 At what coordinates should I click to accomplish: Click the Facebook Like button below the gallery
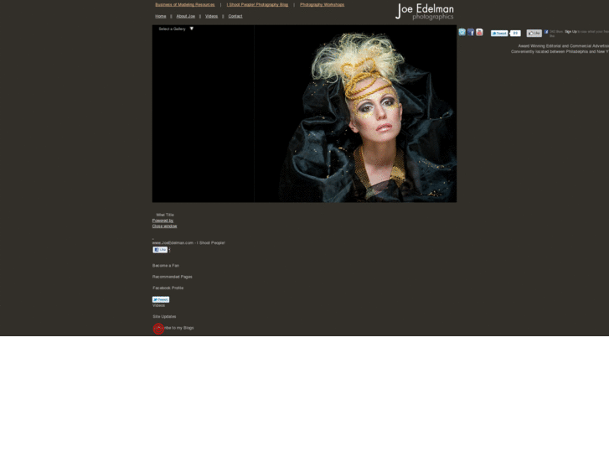pos(160,250)
